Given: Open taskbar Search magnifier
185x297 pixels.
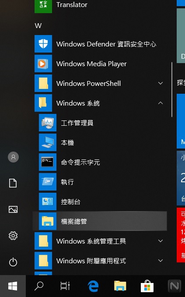Looking at the screenshot, I should click(x=39, y=286).
